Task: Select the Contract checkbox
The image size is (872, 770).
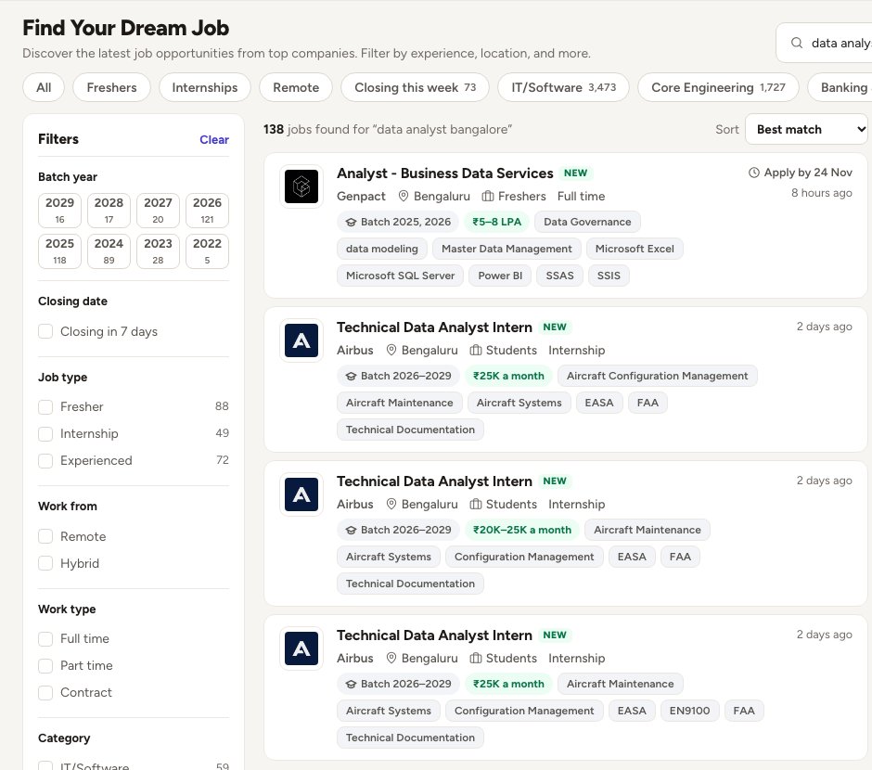Action: pyautogui.click(x=45, y=693)
